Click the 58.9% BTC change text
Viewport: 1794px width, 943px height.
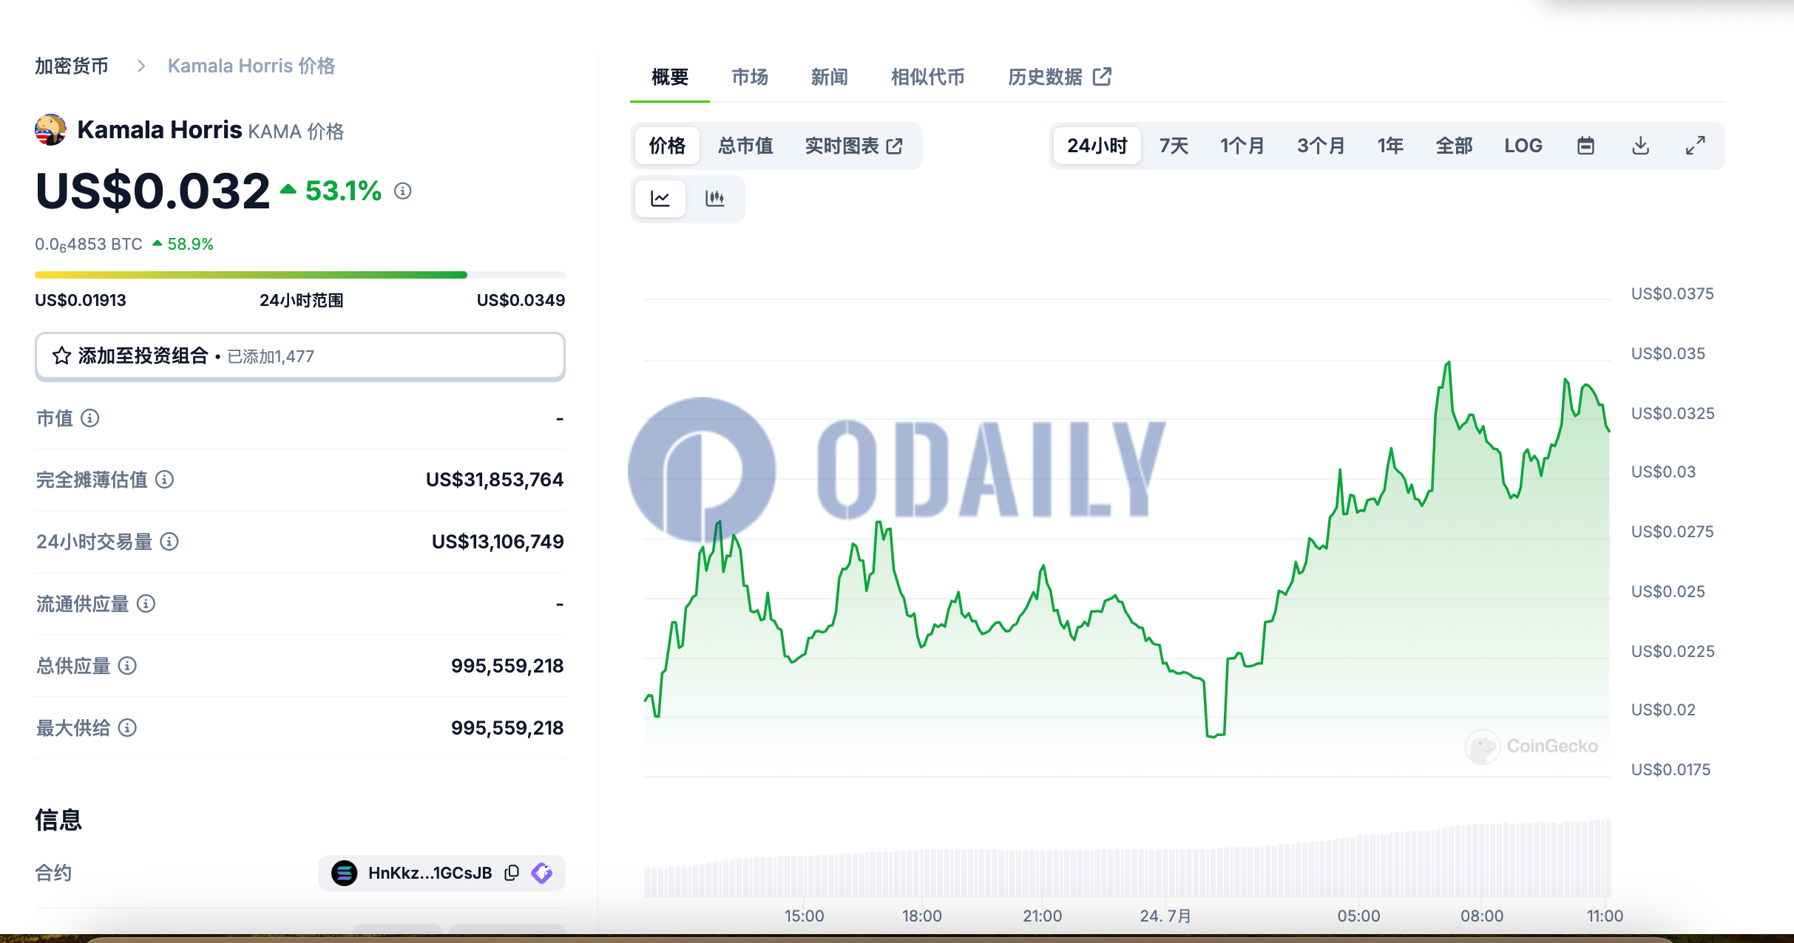click(190, 244)
